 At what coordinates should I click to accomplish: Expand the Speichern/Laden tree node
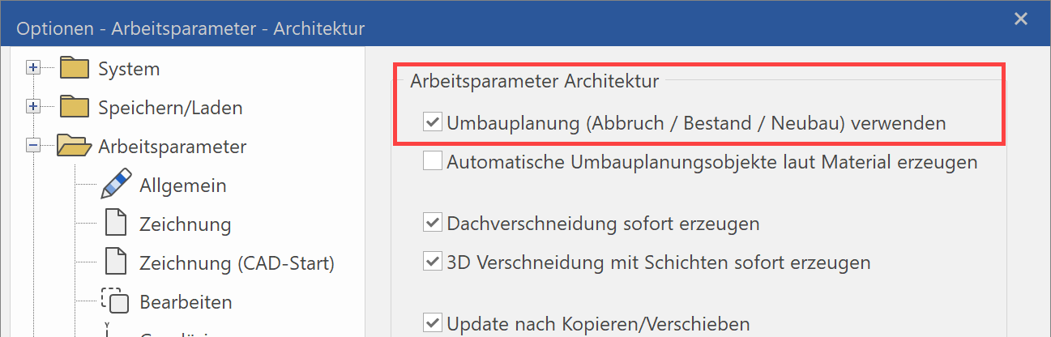tap(33, 107)
